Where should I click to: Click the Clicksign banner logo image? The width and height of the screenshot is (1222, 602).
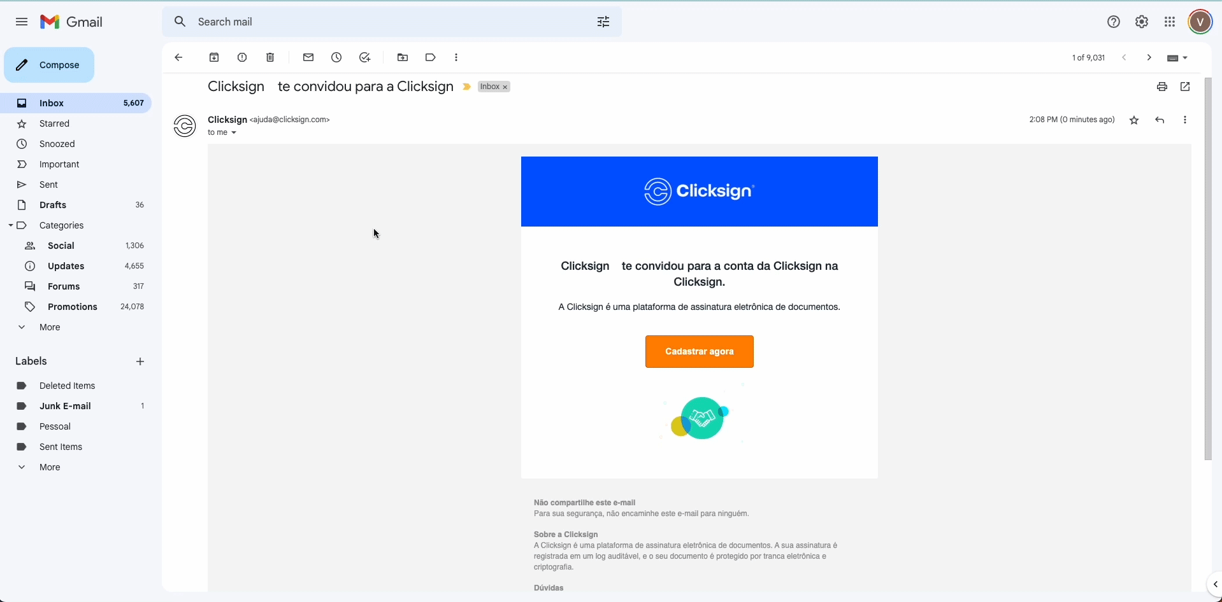coord(699,192)
